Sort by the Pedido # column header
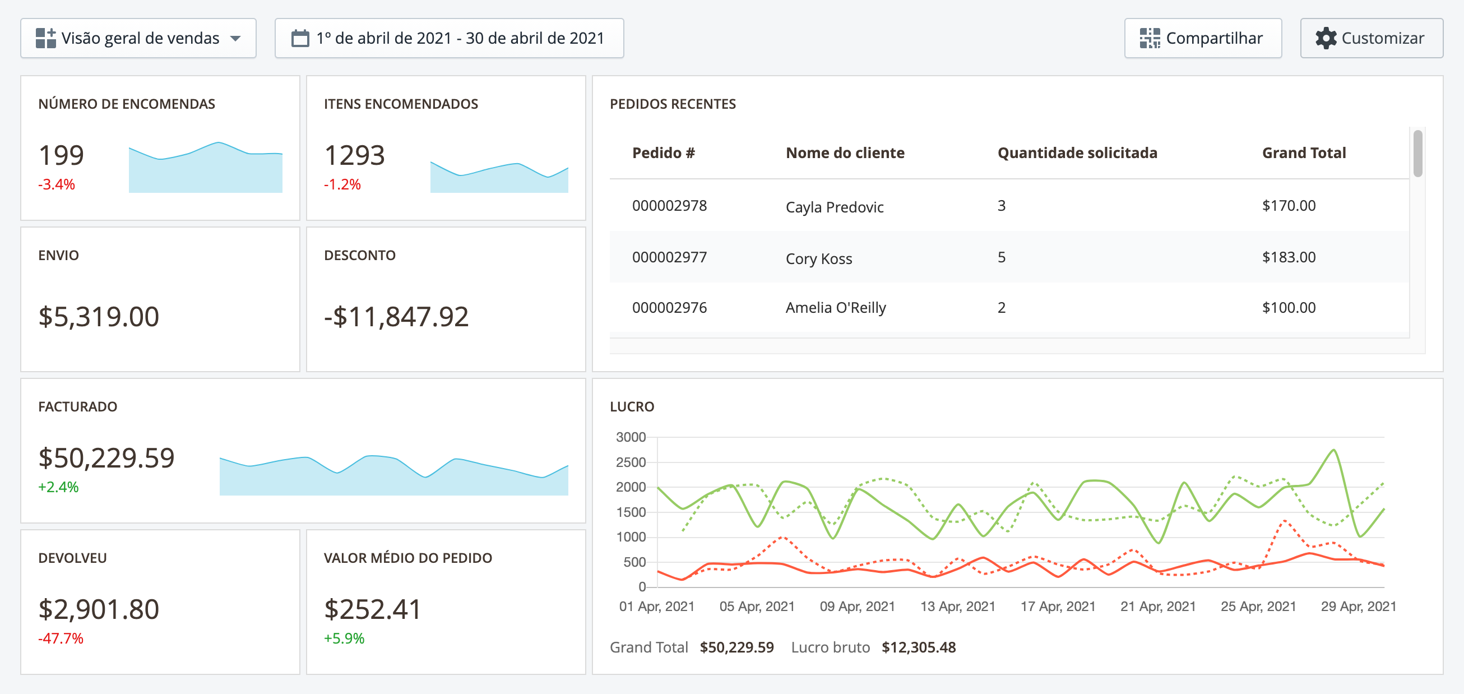 [663, 153]
